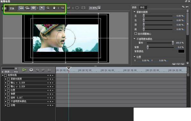Expand the 源素材裁剪 timeline row
191x121 pixels.
[5, 79]
